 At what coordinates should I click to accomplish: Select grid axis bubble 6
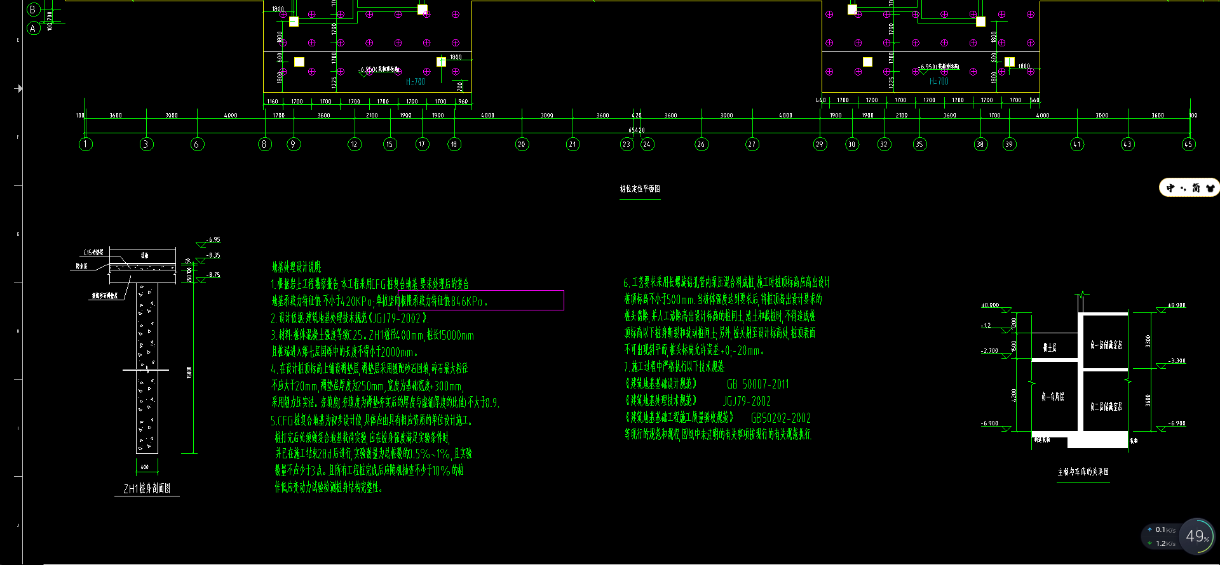(197, 144)
